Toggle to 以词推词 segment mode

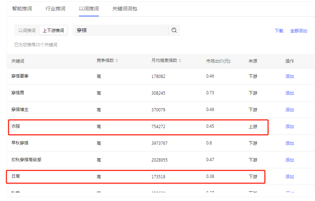27,31
